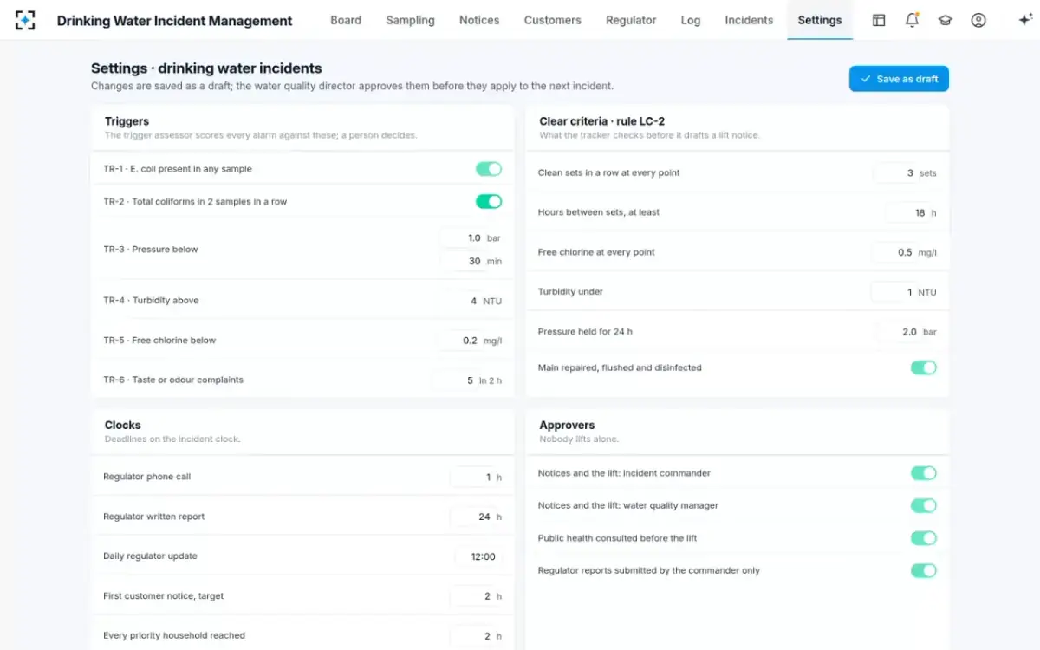The width and height of the screenshot is (1040, 650).
Task: Edit TR-4 turbidity NTU value
Action: point(458,301)
